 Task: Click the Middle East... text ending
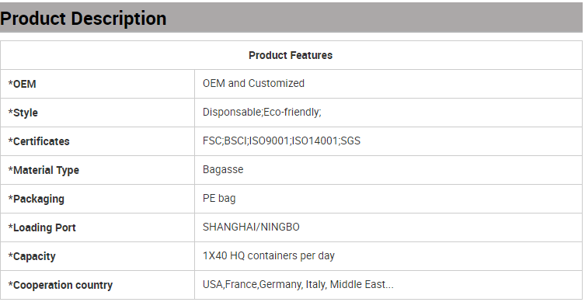point(362,284)
